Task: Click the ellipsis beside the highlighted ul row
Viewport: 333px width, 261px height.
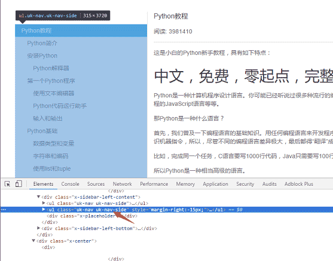Action: [4, 210]
